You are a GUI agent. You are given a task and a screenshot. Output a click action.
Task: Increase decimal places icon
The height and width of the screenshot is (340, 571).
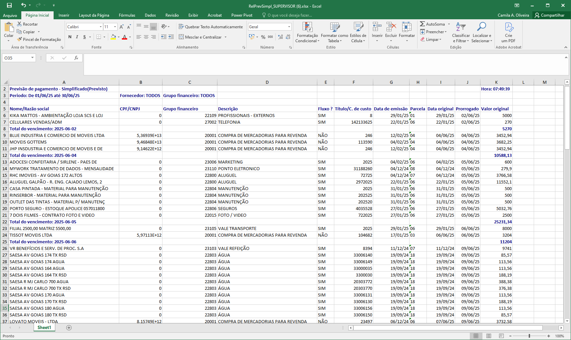tap(281, 37)
